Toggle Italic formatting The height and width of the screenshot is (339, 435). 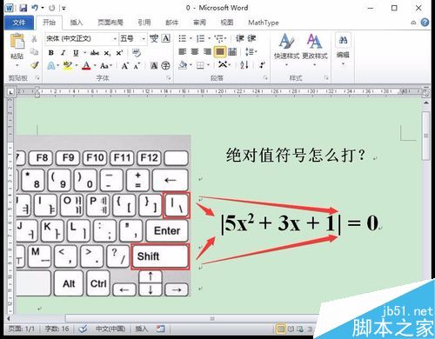click(x=64, y=53)
